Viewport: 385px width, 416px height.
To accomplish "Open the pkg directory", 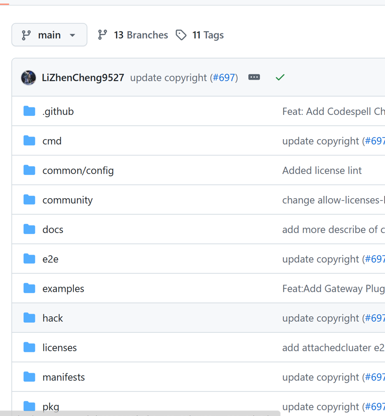I will click(51, 407).
